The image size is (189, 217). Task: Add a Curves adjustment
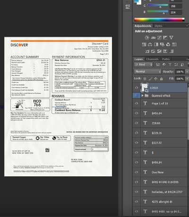159,37
